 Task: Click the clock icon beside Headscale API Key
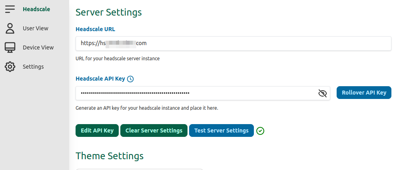tap(130, 79)
